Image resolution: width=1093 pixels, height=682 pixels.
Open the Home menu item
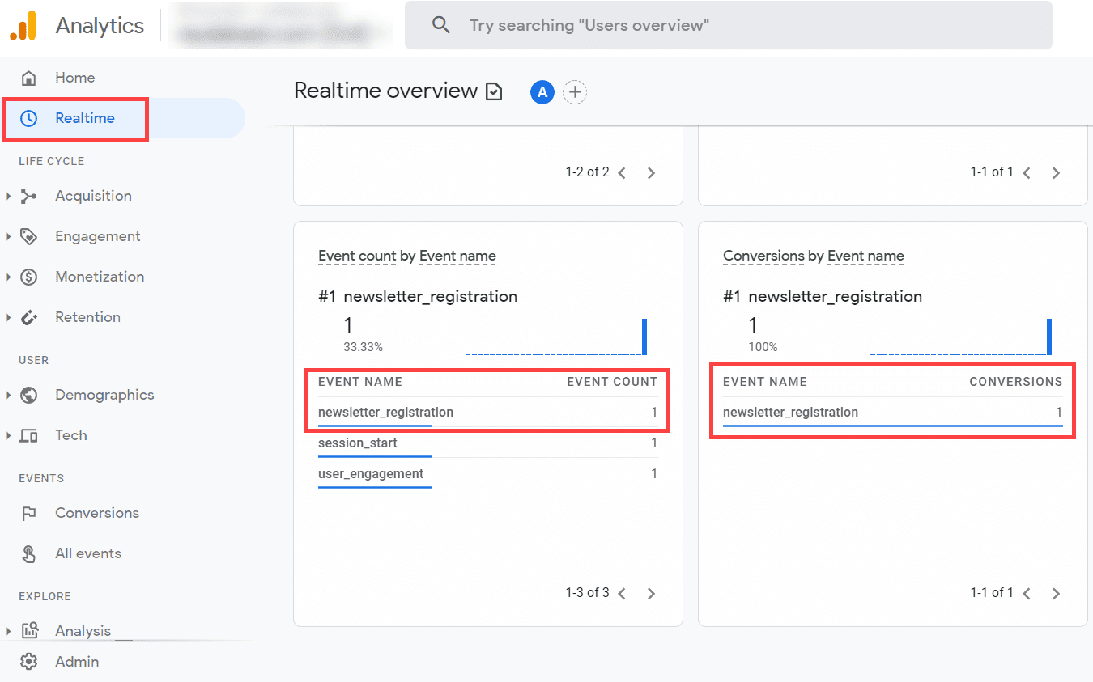point(74,78)
